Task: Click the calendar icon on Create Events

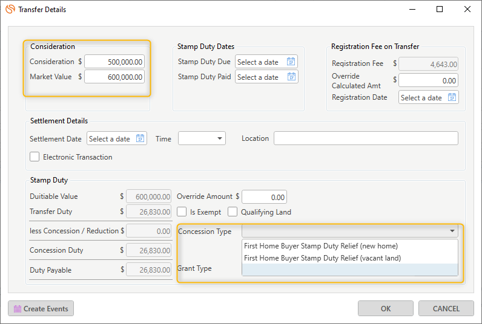Action: 18,309
